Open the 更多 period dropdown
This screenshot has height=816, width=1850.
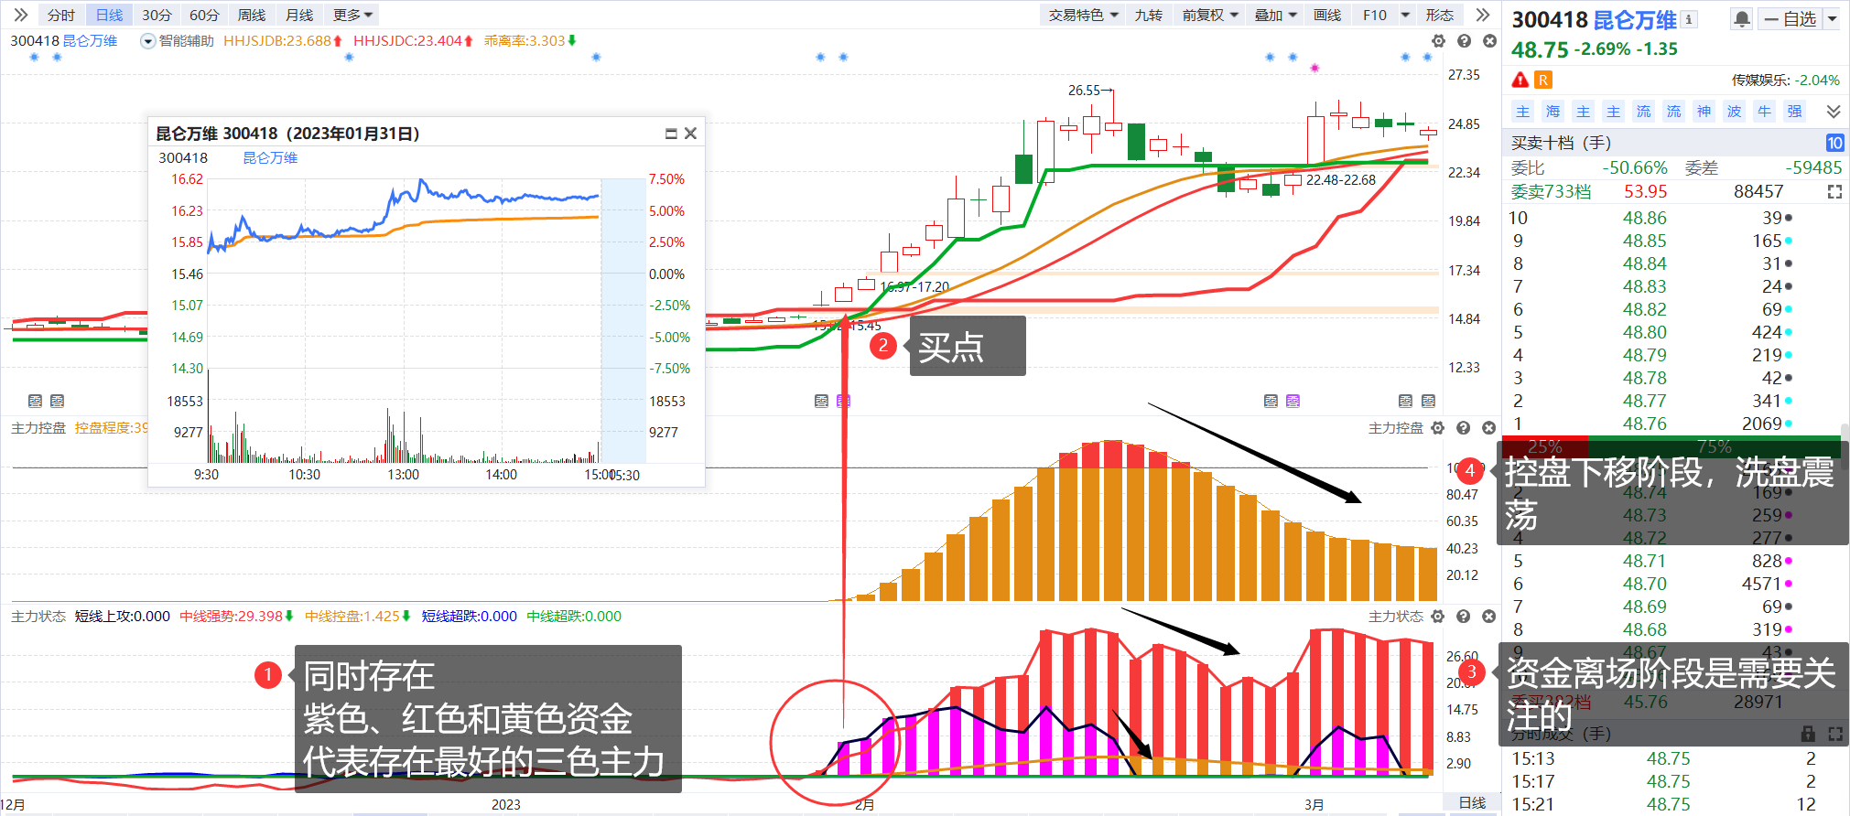(x=352, y=15)
